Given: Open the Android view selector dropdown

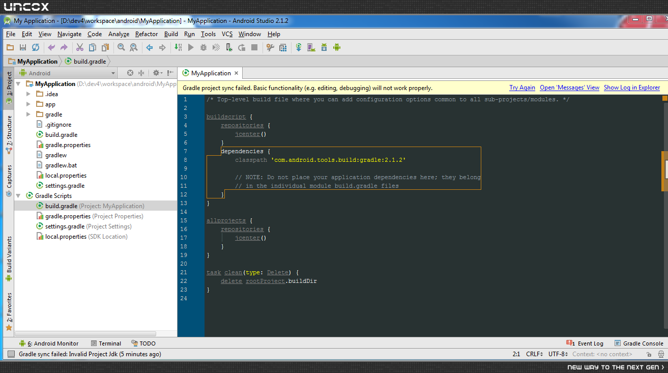Looking at the screenshot, I should tap(68, 73).
